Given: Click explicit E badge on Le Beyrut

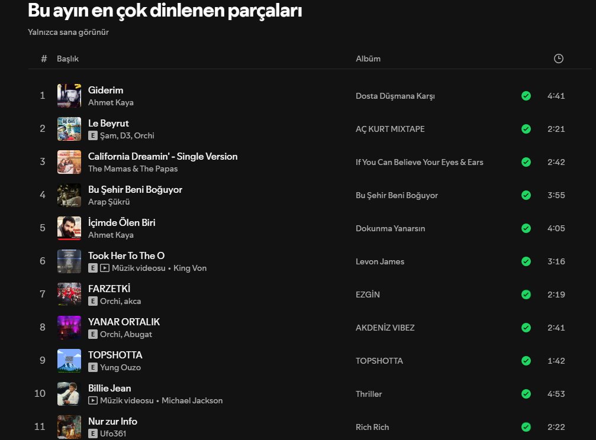Looking at the screenshot, I should click(x=93, y=135).
